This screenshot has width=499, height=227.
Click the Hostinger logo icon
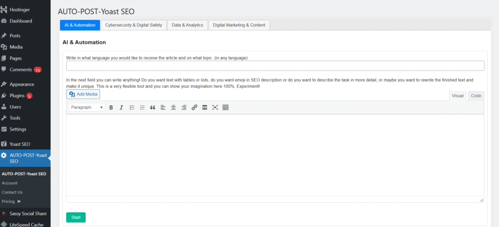[4, 10]
